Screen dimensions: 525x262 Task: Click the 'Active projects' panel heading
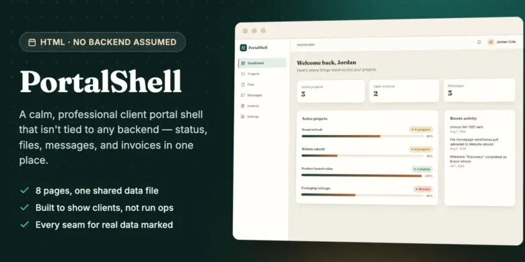[x=314, y=119]
